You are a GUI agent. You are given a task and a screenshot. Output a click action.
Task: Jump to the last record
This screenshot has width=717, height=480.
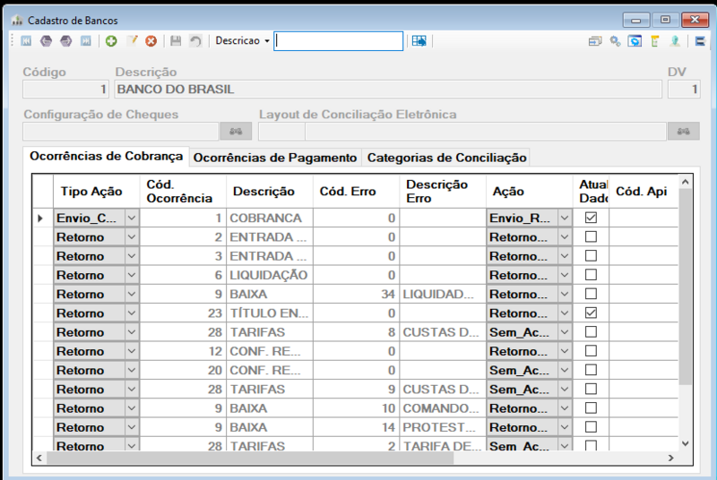point(85,41)
